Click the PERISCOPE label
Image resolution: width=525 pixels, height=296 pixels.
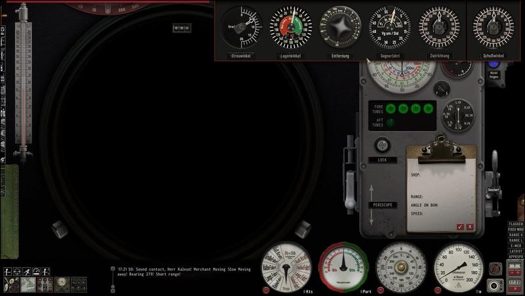pos(383,205)
